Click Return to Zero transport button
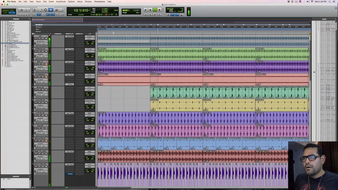The image size is (338, 190). tap(146, 14)
